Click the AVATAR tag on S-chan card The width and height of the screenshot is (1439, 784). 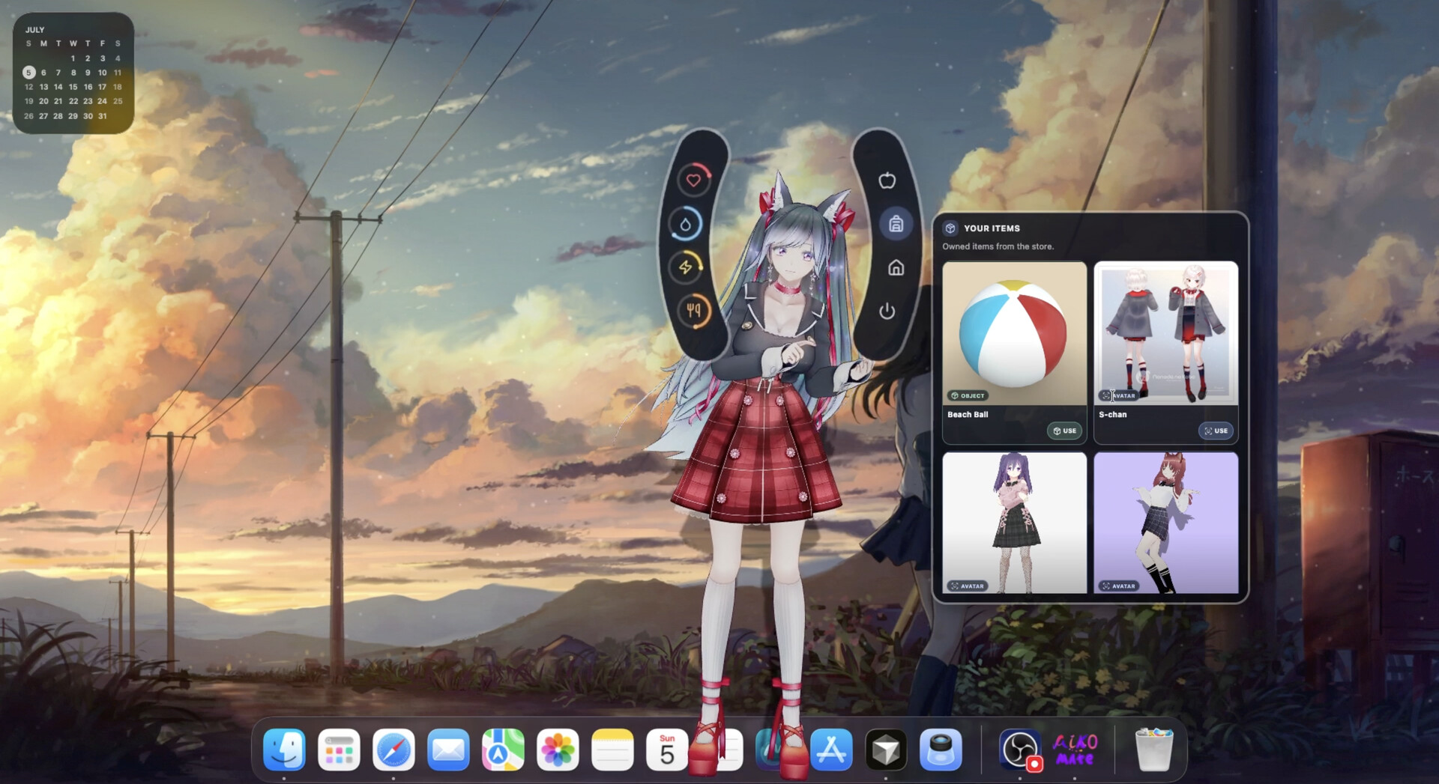1118,395
